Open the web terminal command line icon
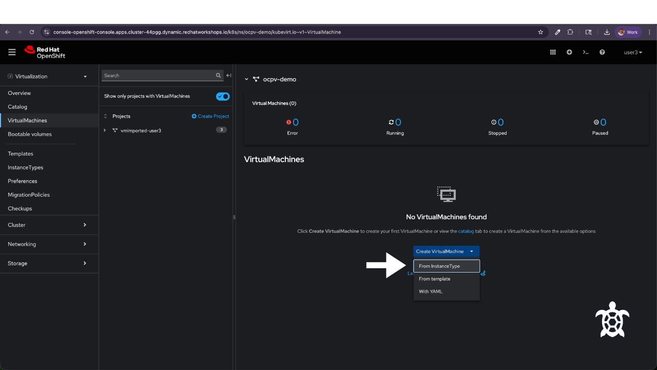This screenshot has width=657, height=370. [586, 52]
